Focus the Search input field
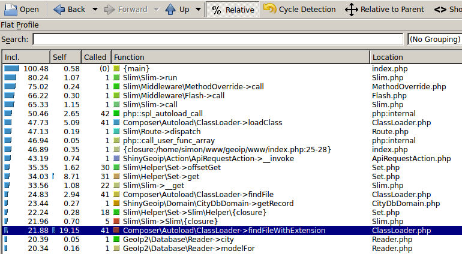This screenshot has width=462, height=254. pyautogui.click(x=218, y=39)
